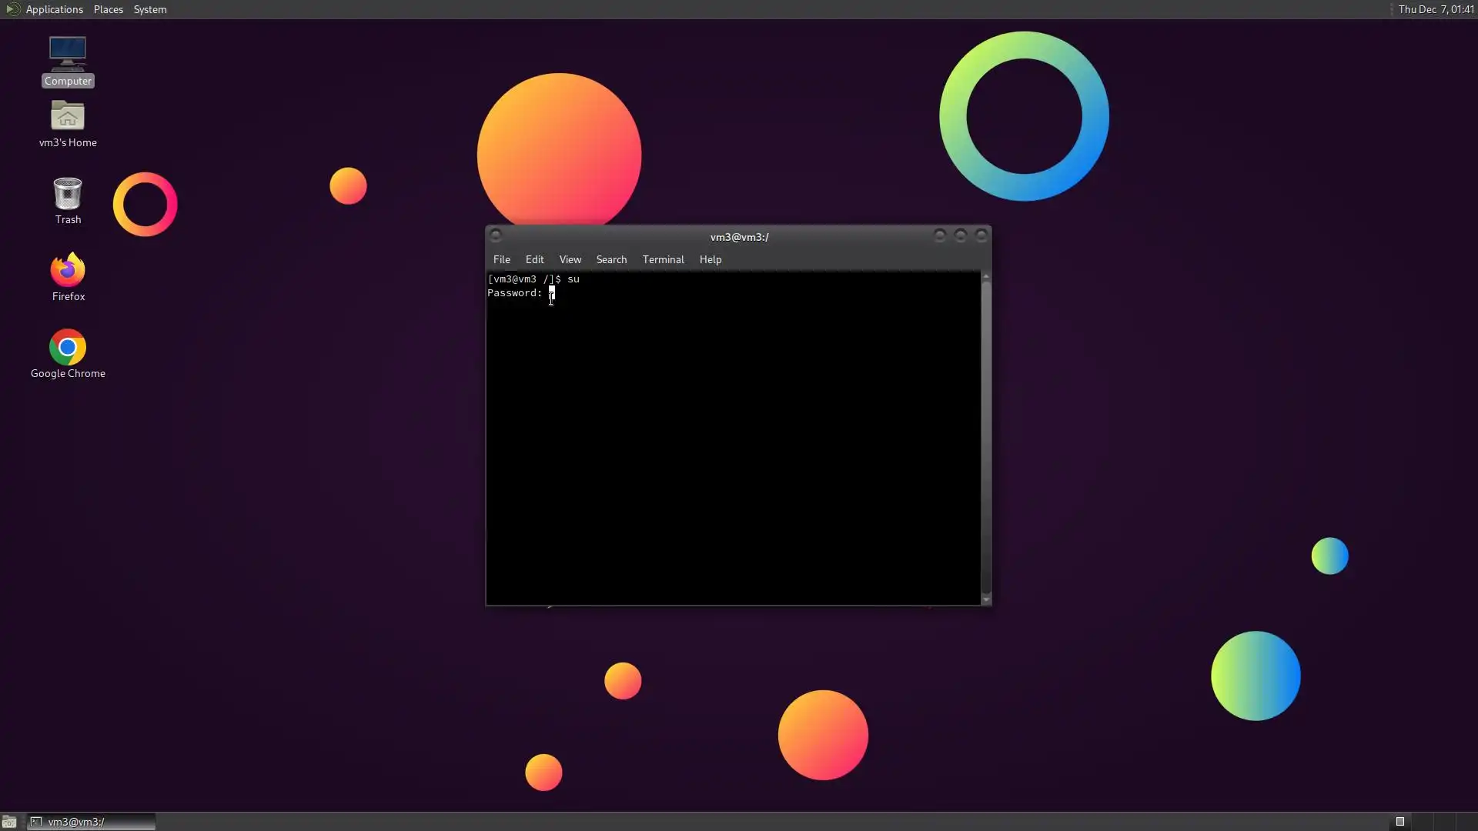Open the Applications menu
Screen dimensions: 1478x831
point(54,9)
